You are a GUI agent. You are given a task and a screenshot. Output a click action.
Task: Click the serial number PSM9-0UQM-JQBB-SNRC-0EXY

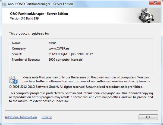click(71, 54)
